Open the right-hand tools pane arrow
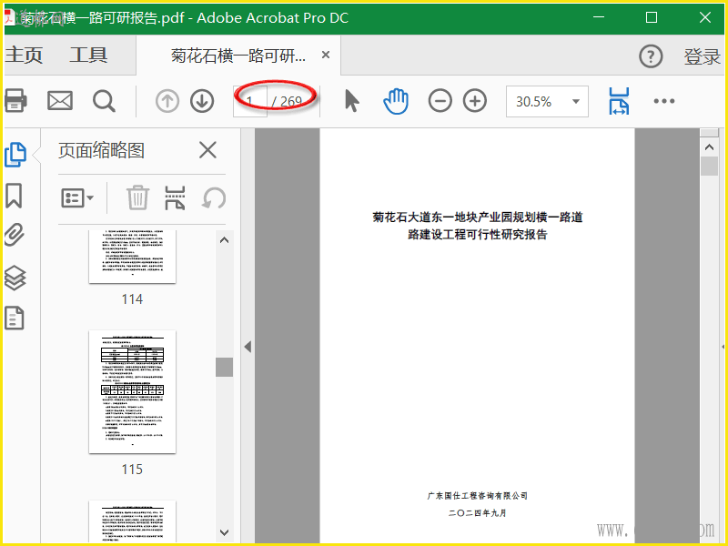Viewport: 728px width, 546px height. 723,347
